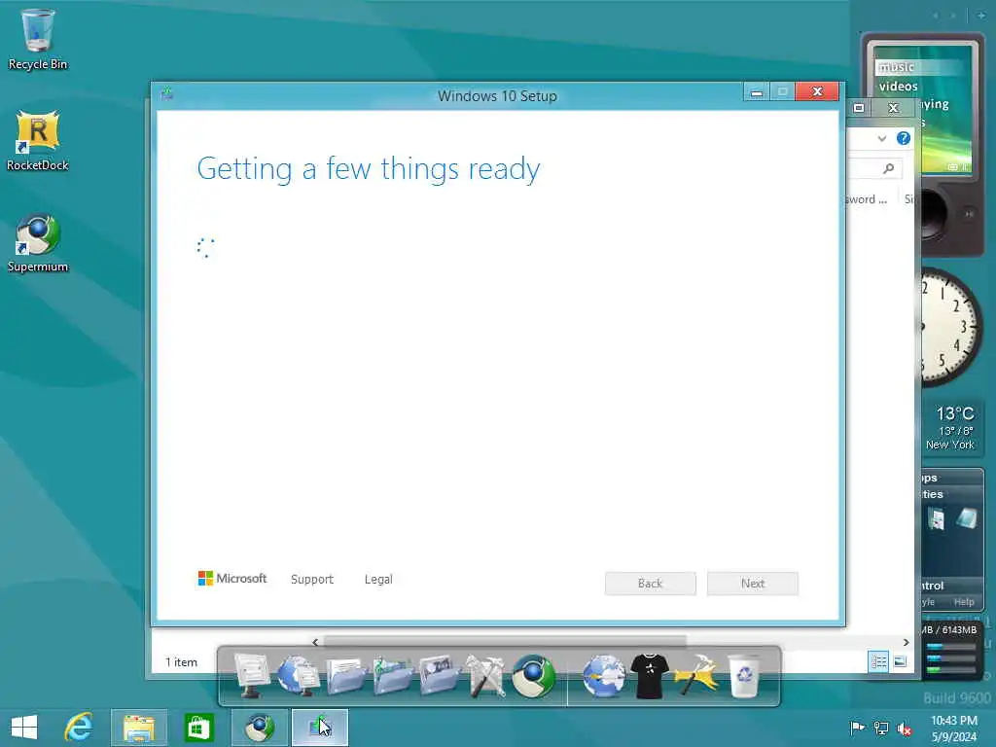Open File Explorer from the taskbar
Screen dimensions: 996x747
139,728
